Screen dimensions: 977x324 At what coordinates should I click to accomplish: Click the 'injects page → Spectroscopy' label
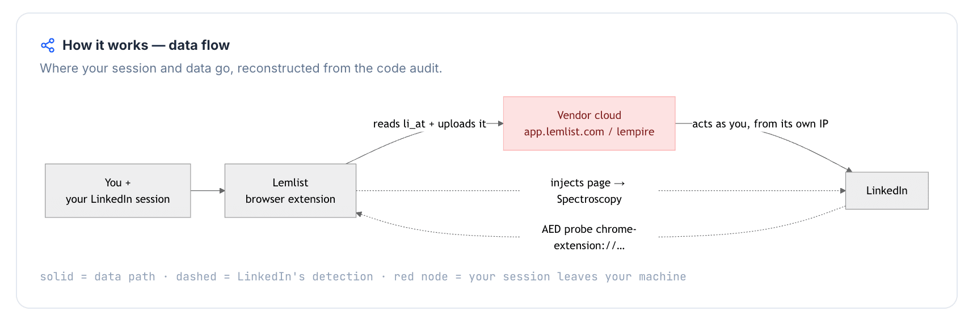(589, 191)
